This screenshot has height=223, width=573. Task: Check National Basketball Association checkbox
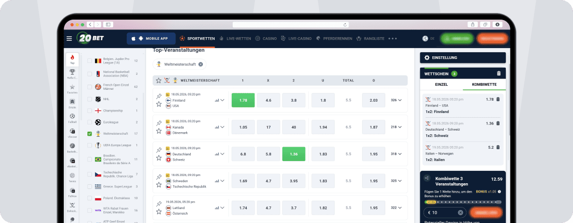click(89, 74)
